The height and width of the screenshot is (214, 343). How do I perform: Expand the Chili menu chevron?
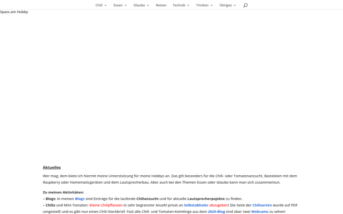[x=105, y=6]
